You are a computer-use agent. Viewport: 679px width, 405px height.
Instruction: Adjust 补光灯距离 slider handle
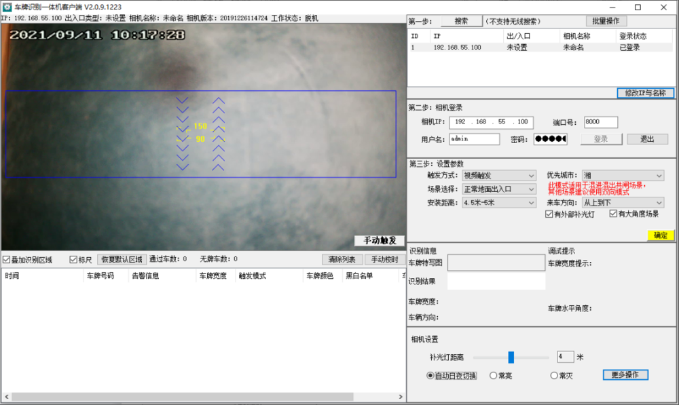pyautogui.click(x=511, y=357)
